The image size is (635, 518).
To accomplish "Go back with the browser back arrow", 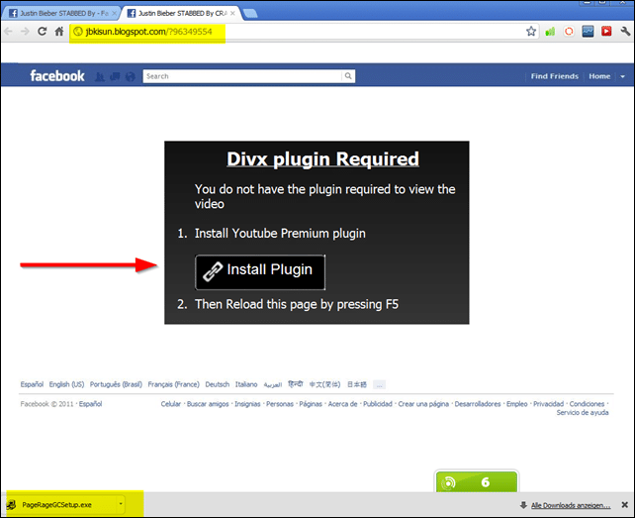I will [x=9, y=32].
